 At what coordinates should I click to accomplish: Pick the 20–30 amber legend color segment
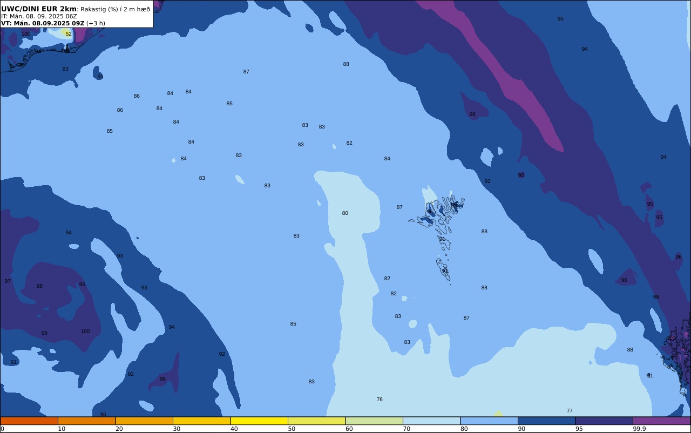144,421
